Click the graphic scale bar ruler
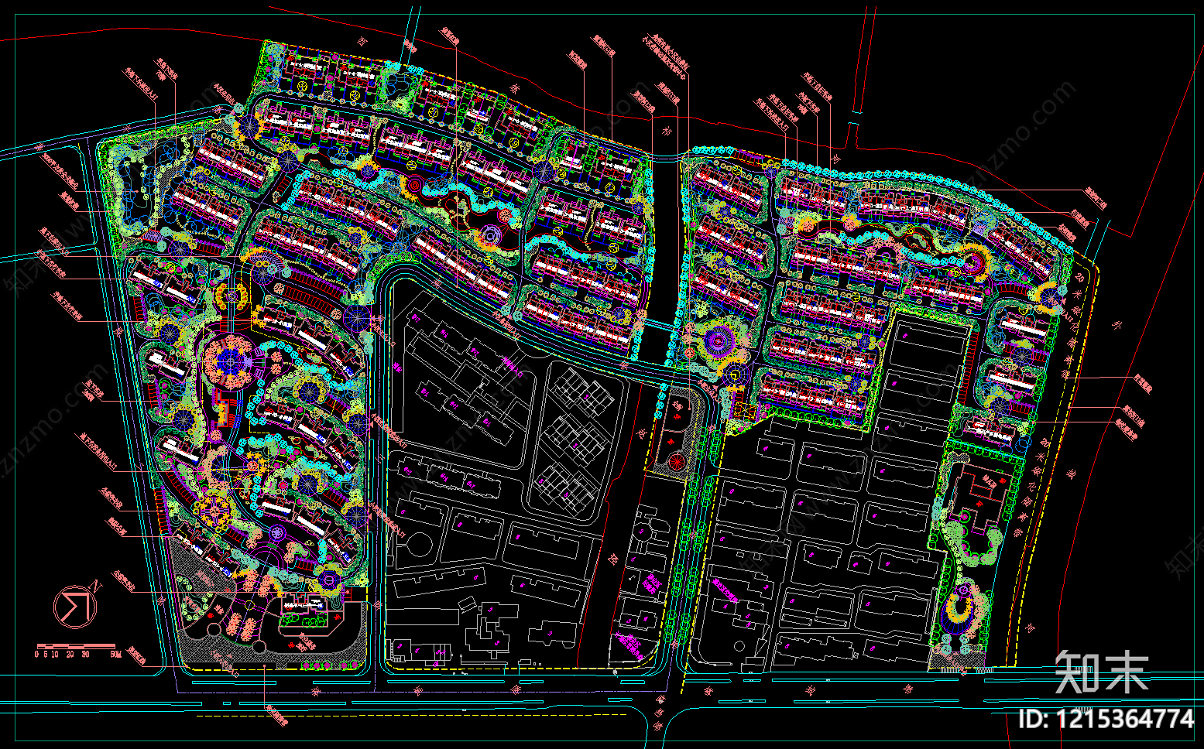This screenshot has height=749, width=1204. tap(76, 645)
